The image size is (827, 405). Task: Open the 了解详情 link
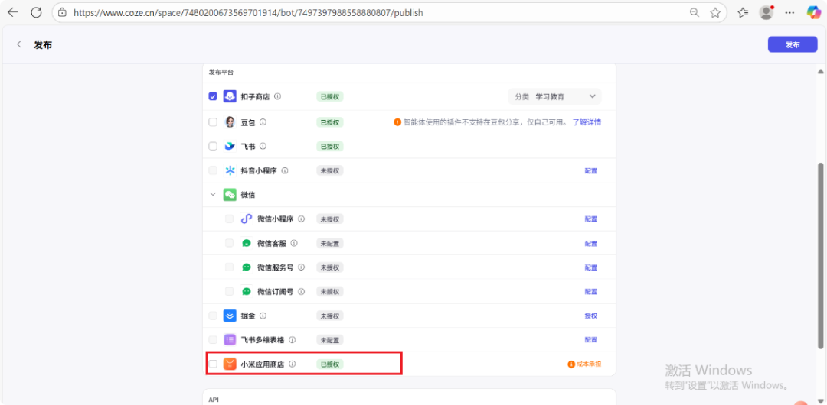tap(587, 122)
